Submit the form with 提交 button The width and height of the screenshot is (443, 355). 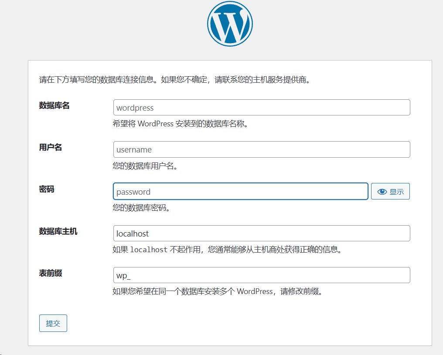53,323
